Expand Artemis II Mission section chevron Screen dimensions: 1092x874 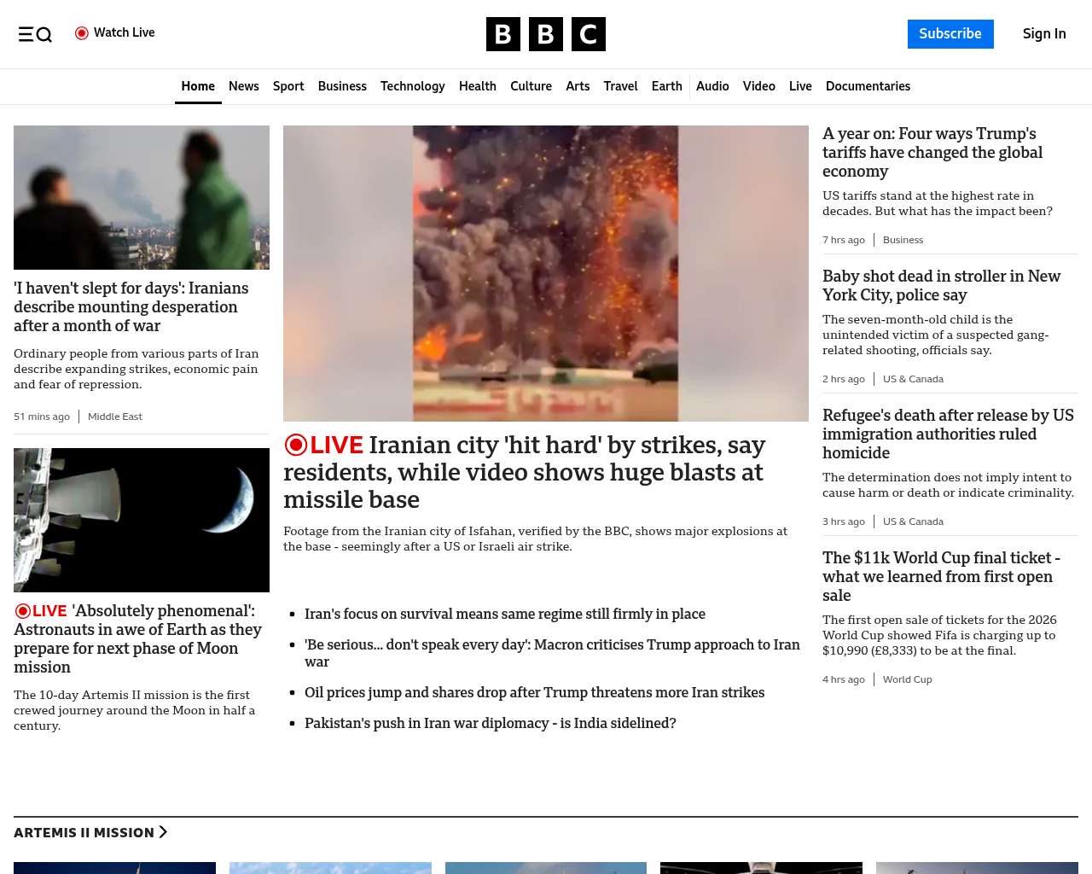coord(163,832)
